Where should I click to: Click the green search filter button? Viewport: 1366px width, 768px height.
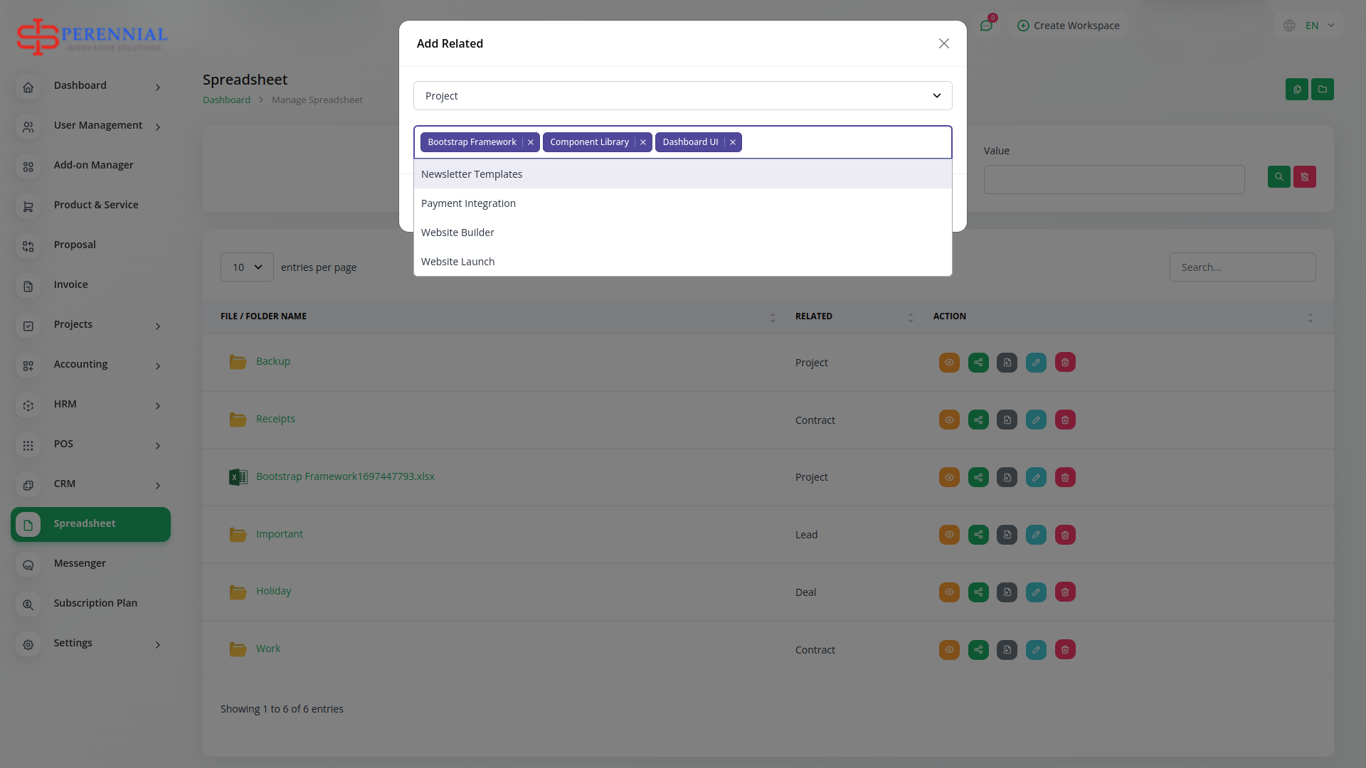1278,177
